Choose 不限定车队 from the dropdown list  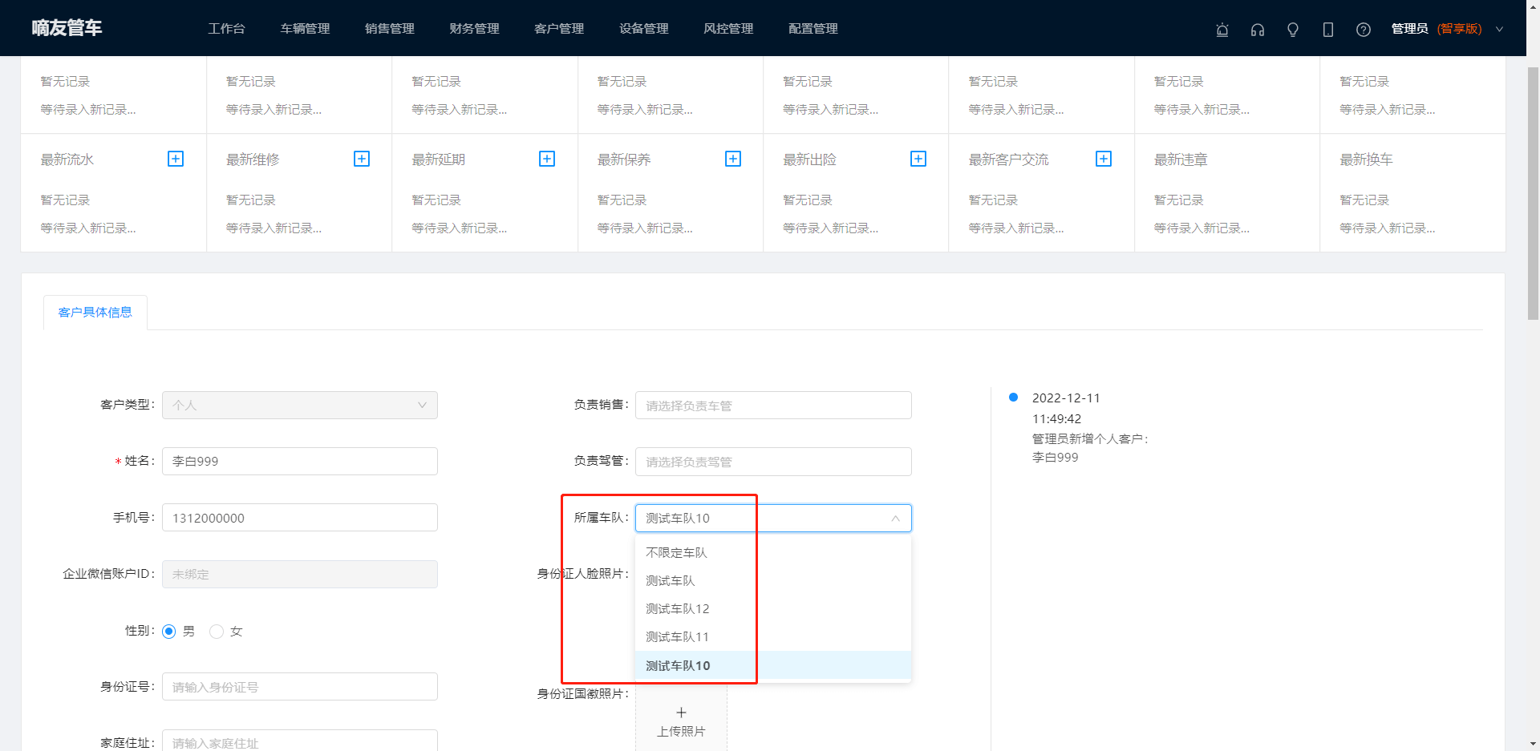coord(676,553)
